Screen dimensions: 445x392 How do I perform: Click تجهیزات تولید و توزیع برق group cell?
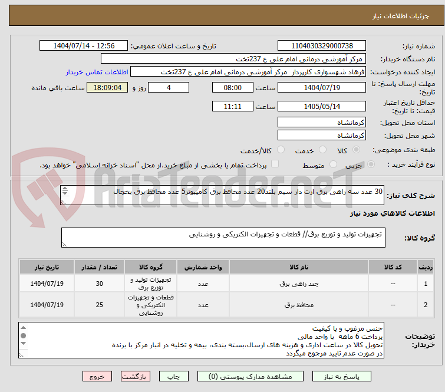pos(151,284)
